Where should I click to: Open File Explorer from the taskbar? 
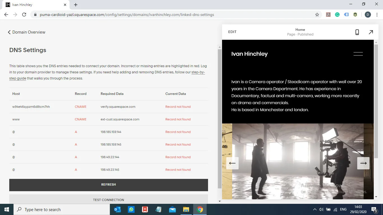point(186,209)
